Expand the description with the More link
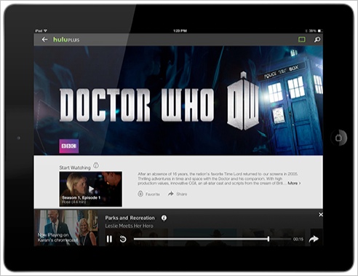358x276 pixels. click(294, 183)
